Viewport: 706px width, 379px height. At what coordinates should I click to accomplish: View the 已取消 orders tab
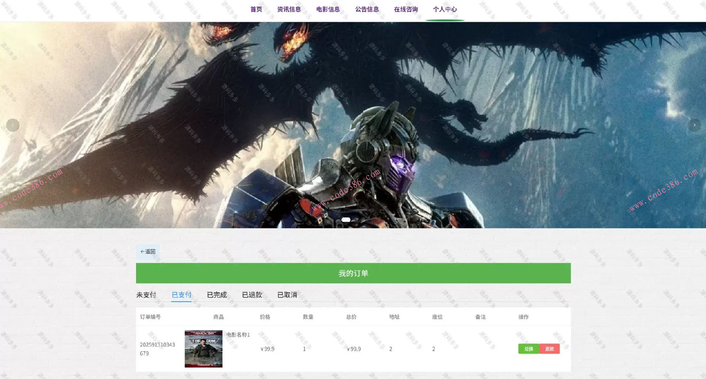288,295
